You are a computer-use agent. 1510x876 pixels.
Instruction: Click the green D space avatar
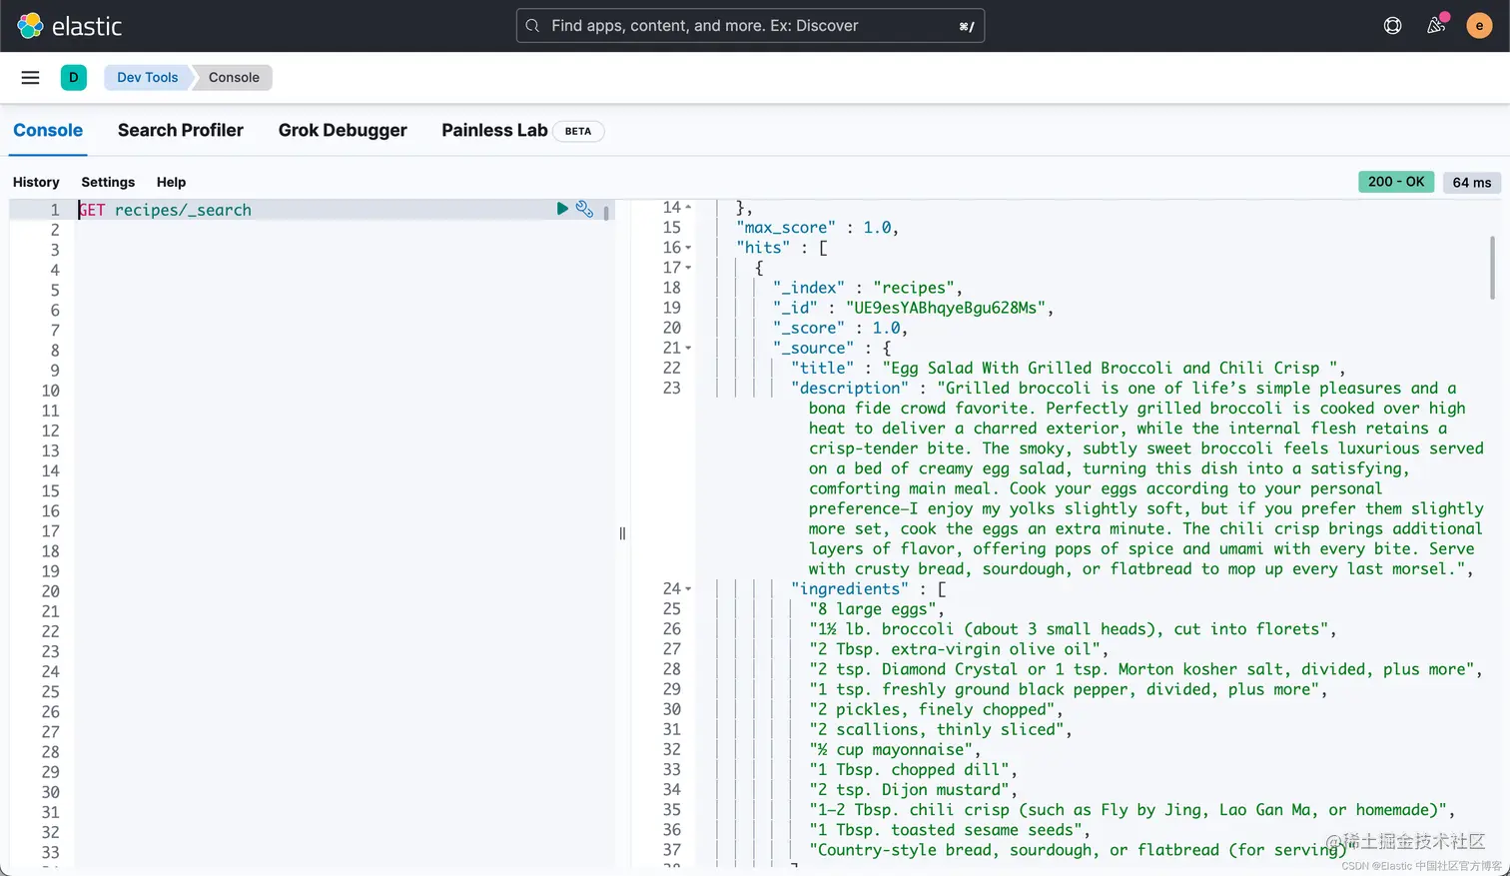[74, 77]
